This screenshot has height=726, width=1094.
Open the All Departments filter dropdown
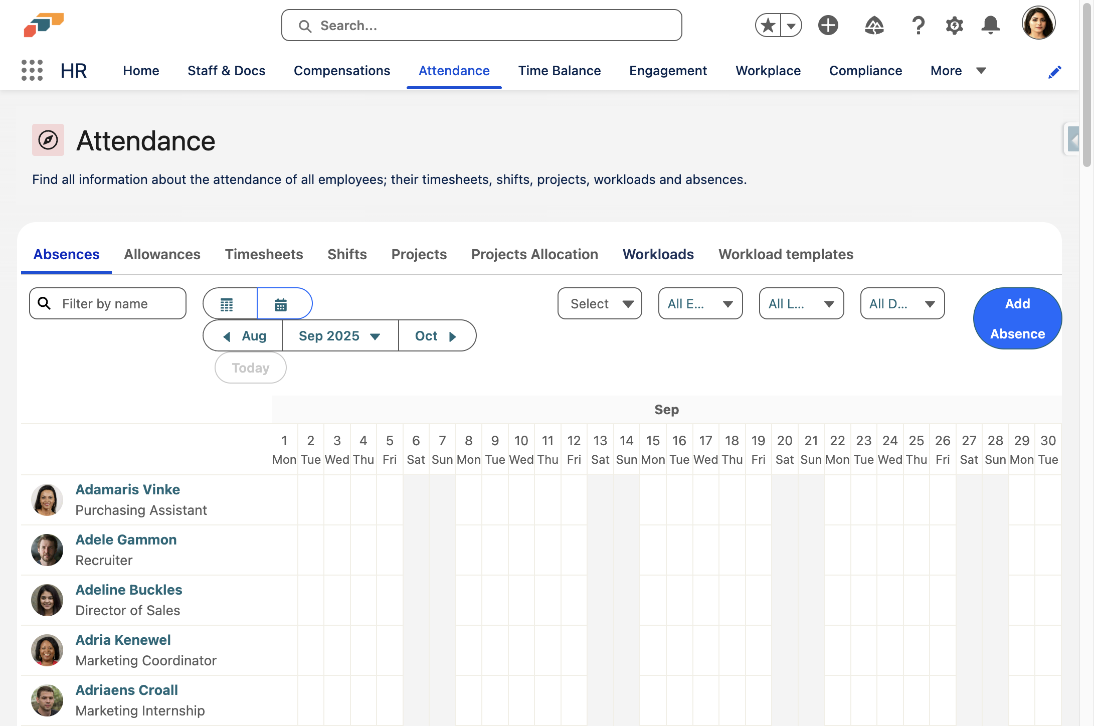(x=902, y=303)
